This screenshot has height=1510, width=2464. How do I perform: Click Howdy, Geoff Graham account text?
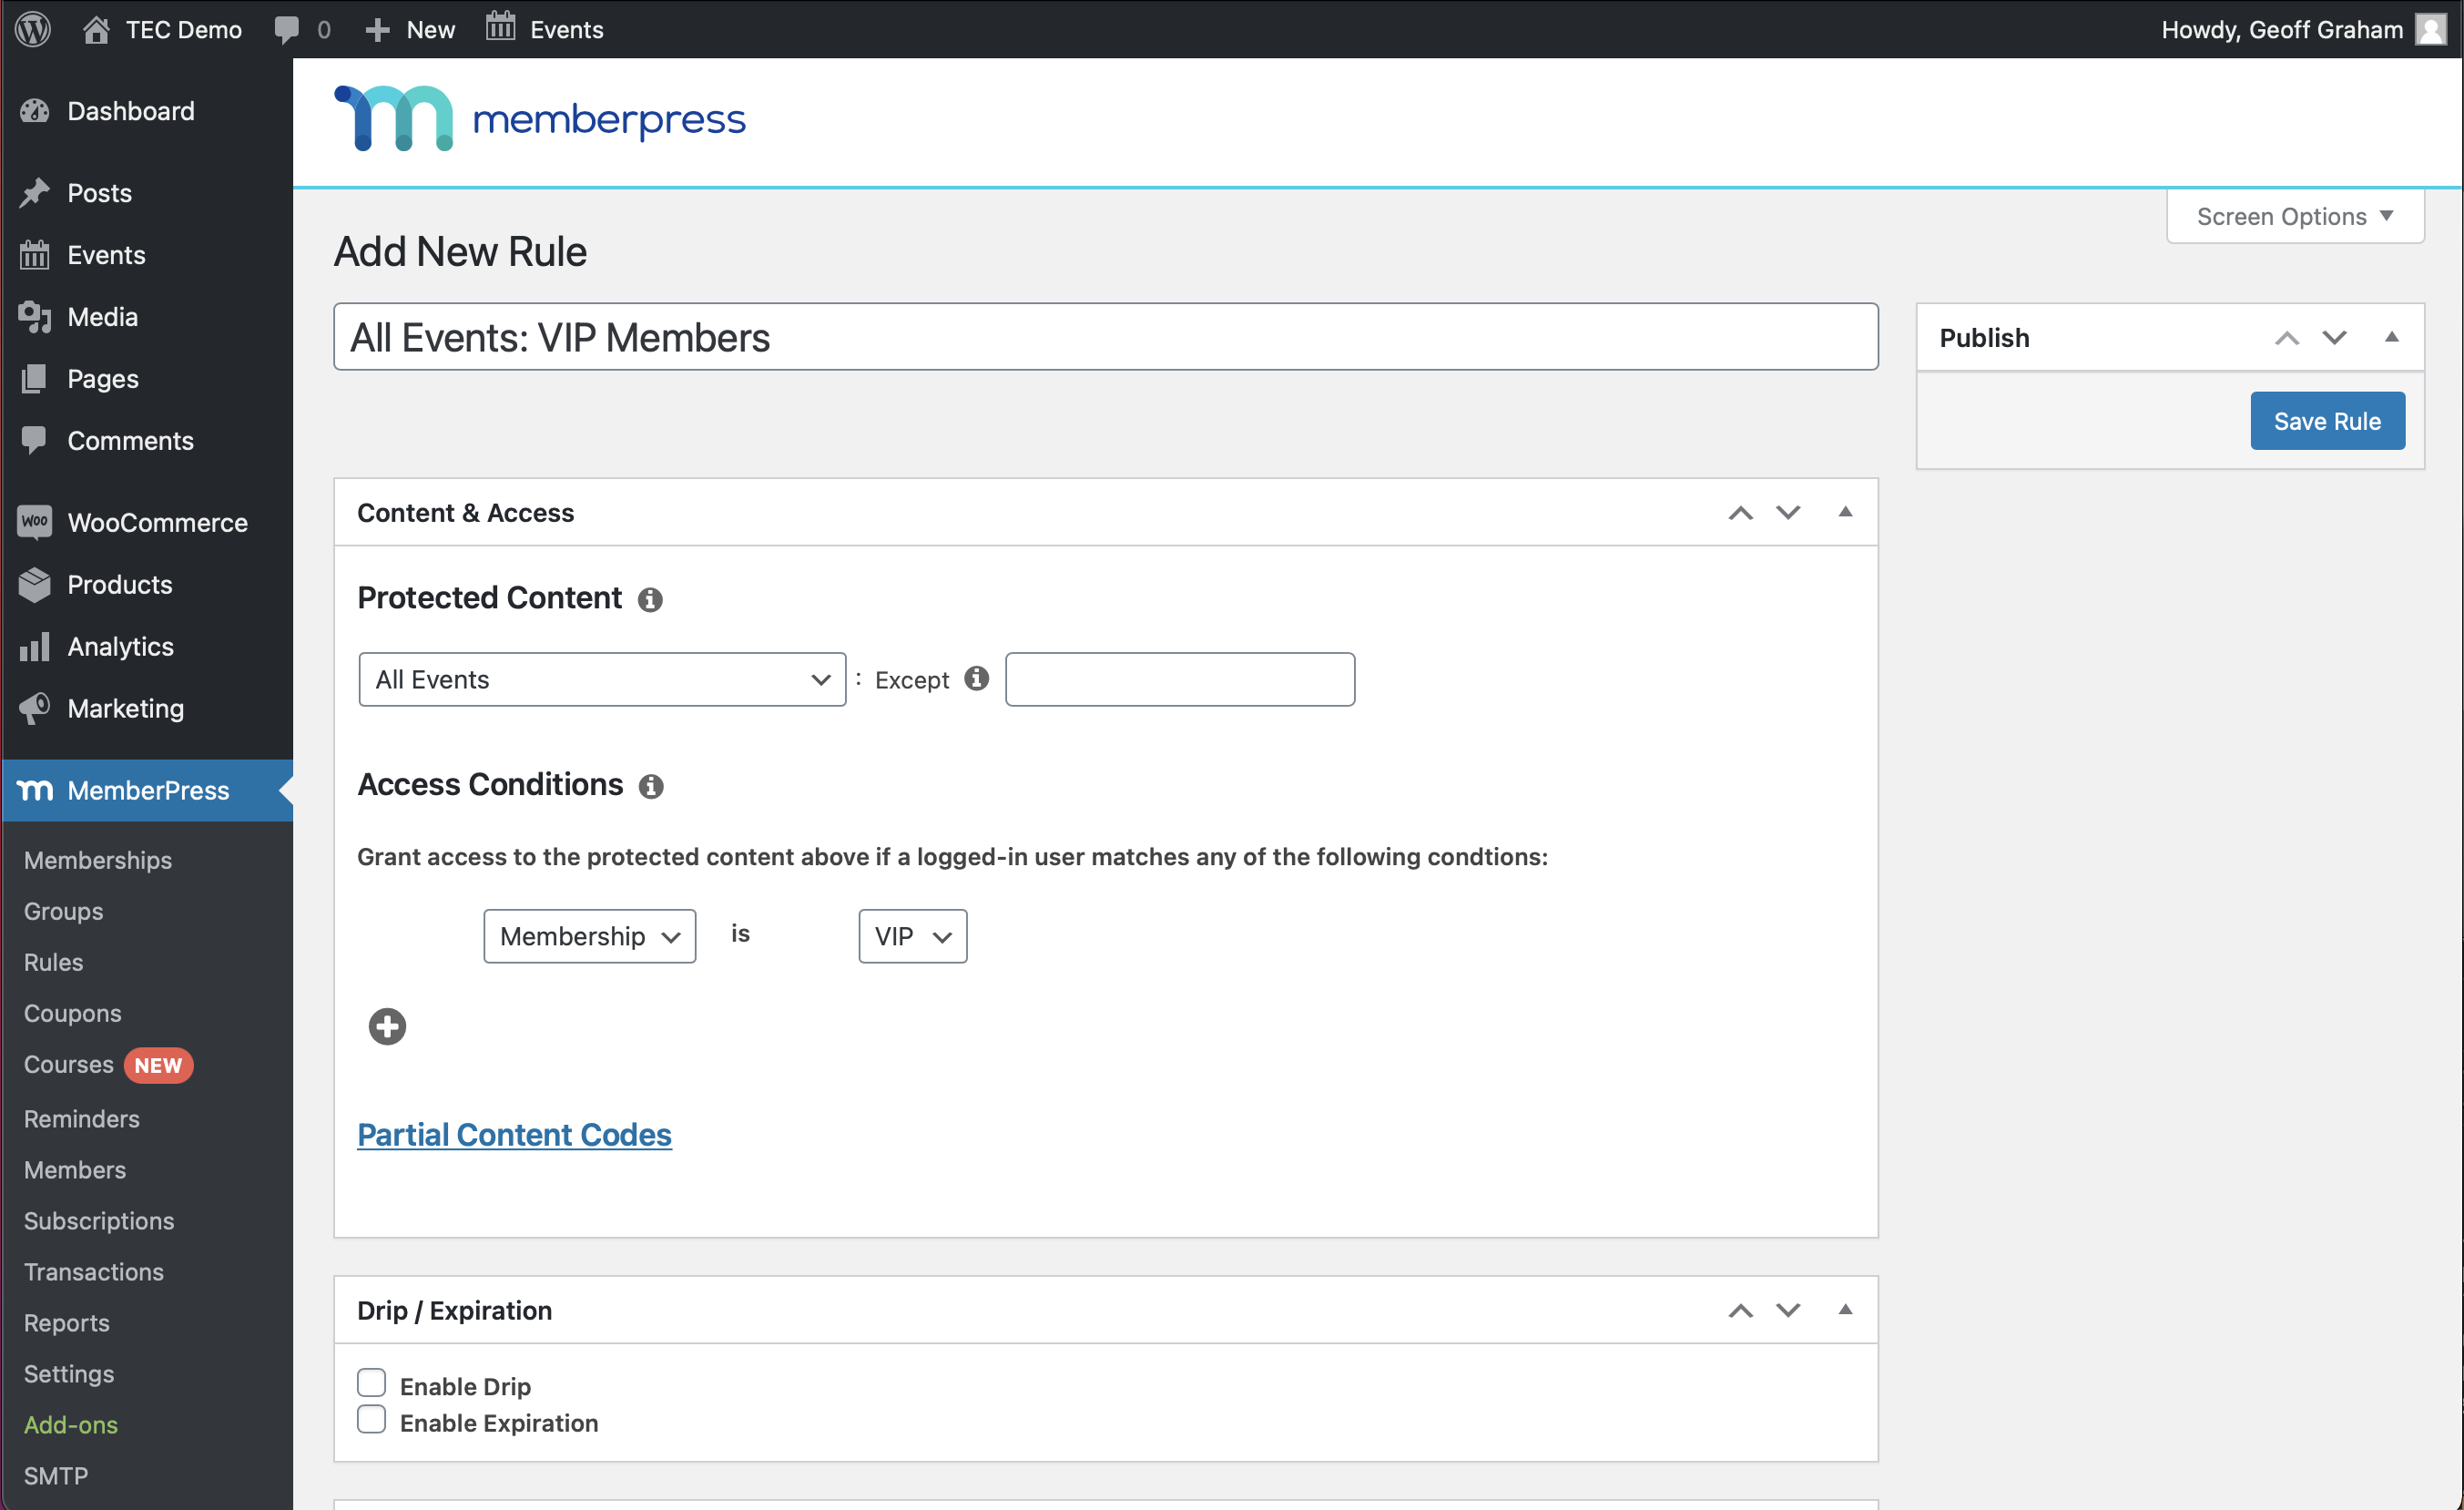2282,29
